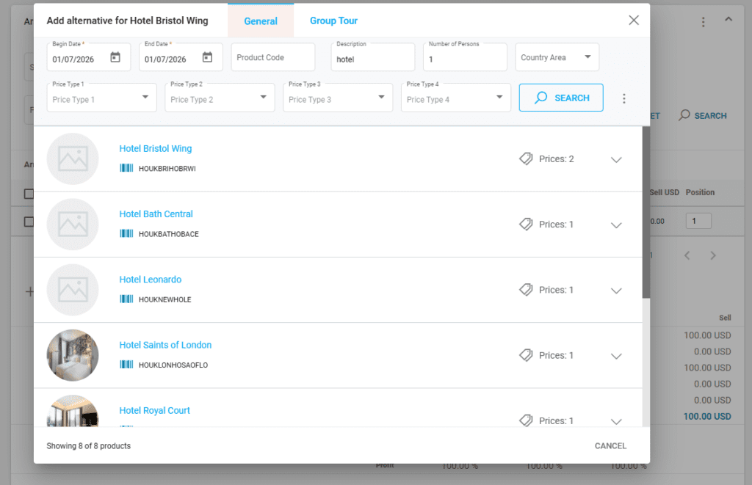This screenshot has height=485, width=752.
Task: Click the vertical dots next to Search button
Action: pyautogui.click(x=624, y=98)
